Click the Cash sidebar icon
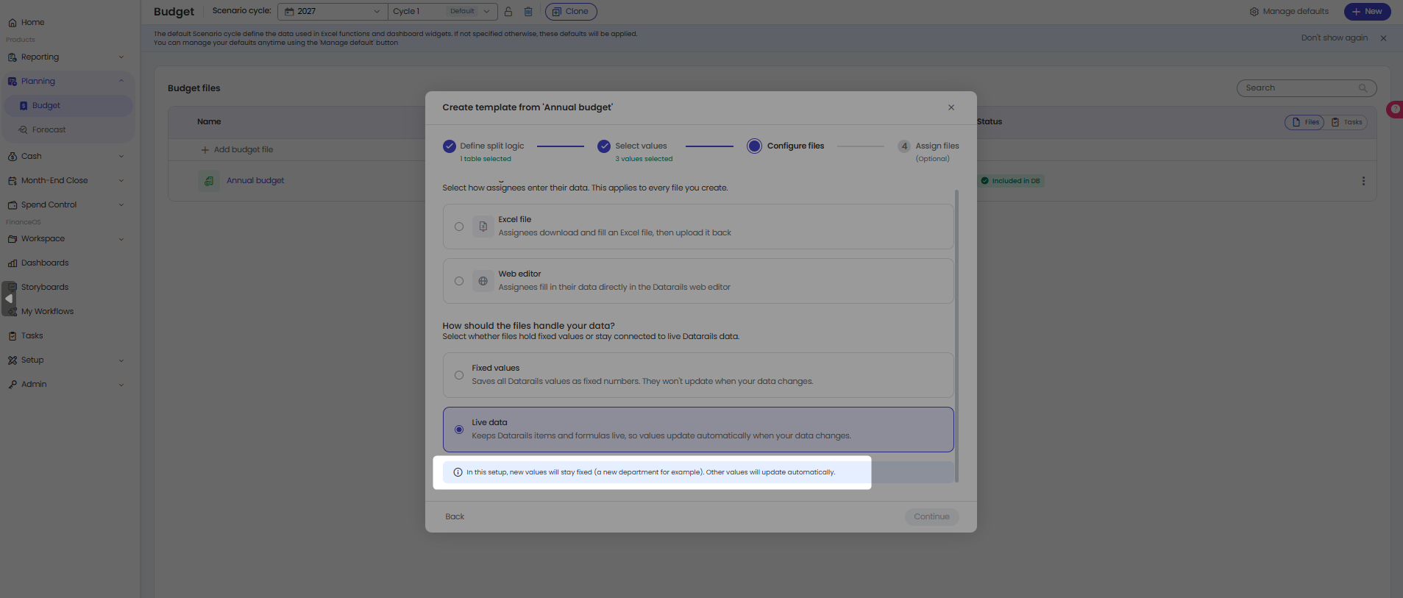 point(13,157)
